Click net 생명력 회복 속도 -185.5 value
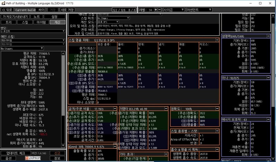The image size is (277, 162). coord(43,134)
